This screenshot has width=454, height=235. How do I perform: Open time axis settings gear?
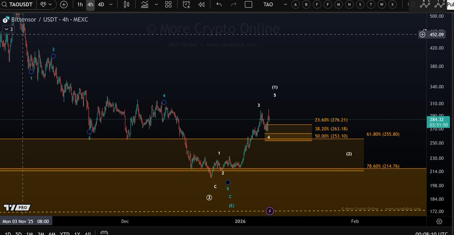click(439, 221)
